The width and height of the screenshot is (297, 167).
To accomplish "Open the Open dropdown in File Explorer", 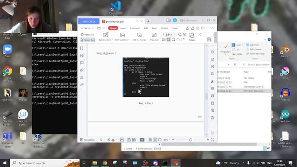I will (237, 45).
